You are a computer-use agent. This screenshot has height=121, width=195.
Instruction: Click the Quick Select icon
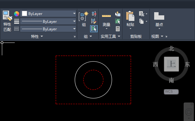118,14
